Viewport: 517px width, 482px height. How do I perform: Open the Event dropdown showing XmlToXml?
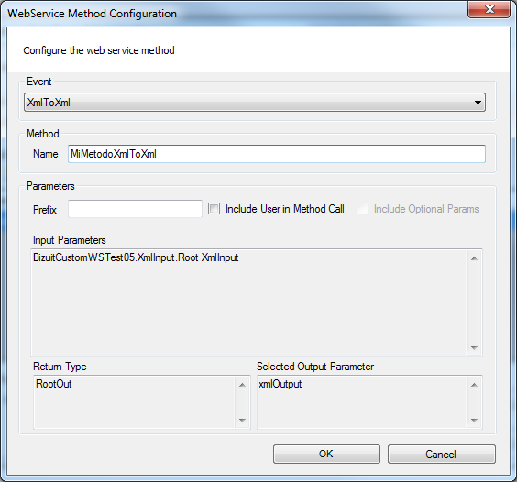pos(255,103)
